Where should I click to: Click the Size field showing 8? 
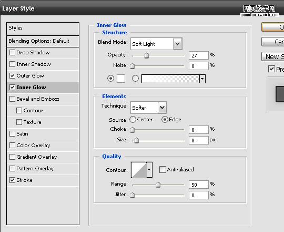tap(199, 140)
